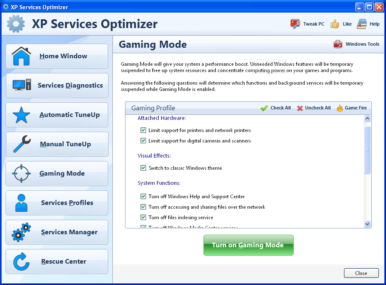
Task: Open Services Manager label
Action: (69, 232)
